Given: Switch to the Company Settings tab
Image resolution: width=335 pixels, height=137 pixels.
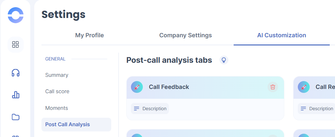Looking at the screenshot, I should point(186,35).
